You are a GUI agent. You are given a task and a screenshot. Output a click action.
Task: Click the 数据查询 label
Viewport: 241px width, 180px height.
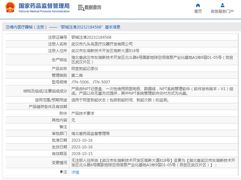[93, 7]
